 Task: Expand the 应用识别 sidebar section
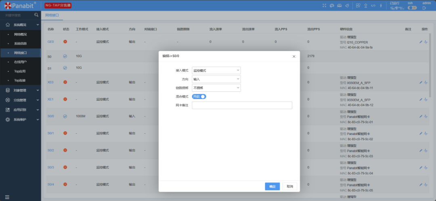click(20, 110)
